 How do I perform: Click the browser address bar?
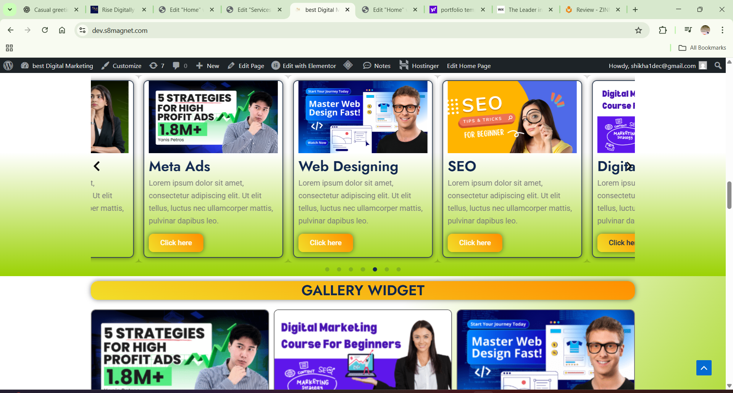pos(359,30)
